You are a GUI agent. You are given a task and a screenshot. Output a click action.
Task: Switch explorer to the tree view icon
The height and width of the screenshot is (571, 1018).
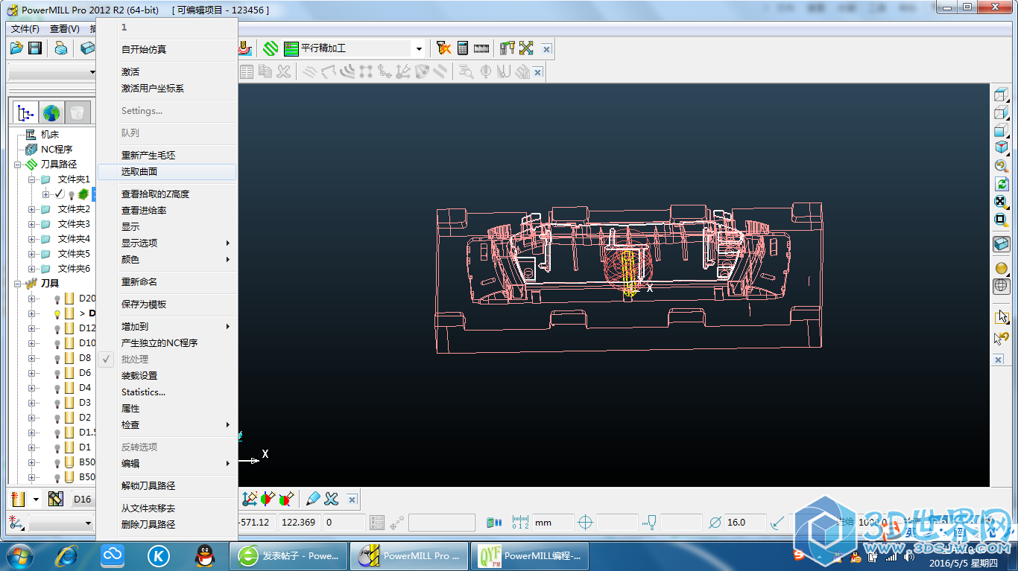coord(26,113)
